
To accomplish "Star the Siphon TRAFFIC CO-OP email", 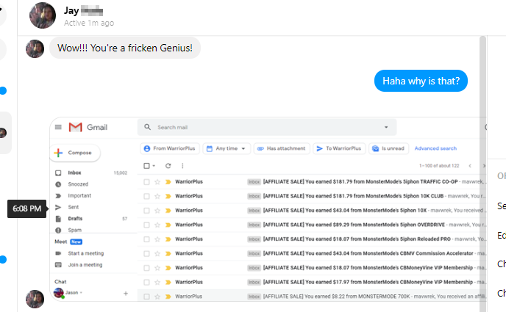I will coord(157,182).
